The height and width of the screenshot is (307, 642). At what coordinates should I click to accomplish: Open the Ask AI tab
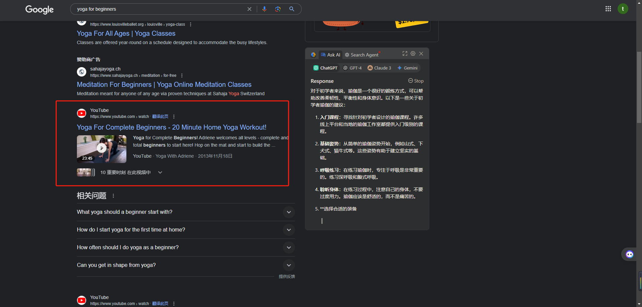coord(330,54)
